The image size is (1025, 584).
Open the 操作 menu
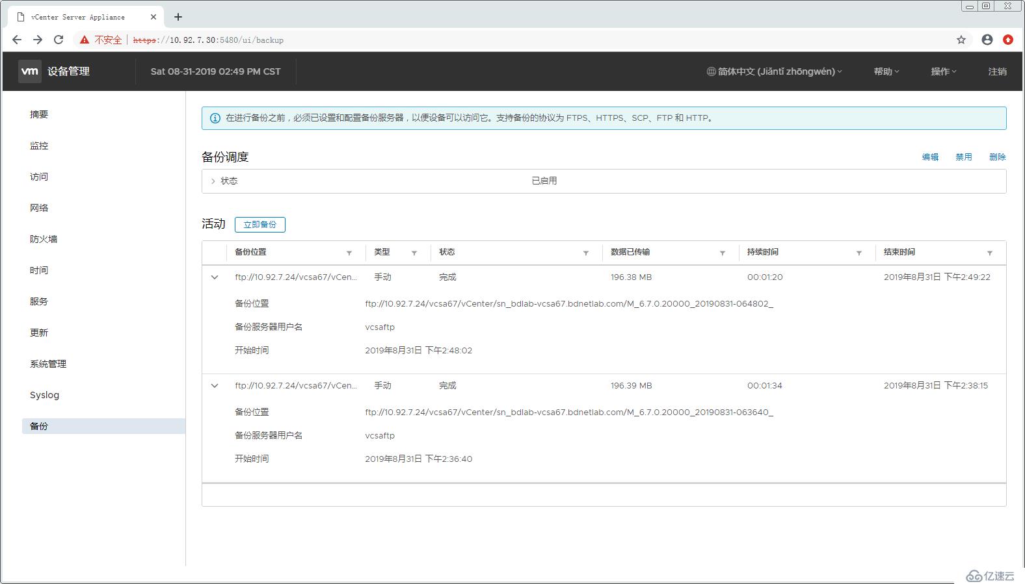(x=943, y=71)
